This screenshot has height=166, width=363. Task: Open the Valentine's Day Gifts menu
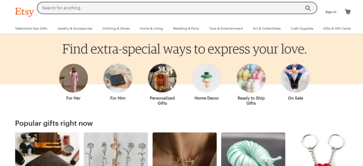pos(31,28)
